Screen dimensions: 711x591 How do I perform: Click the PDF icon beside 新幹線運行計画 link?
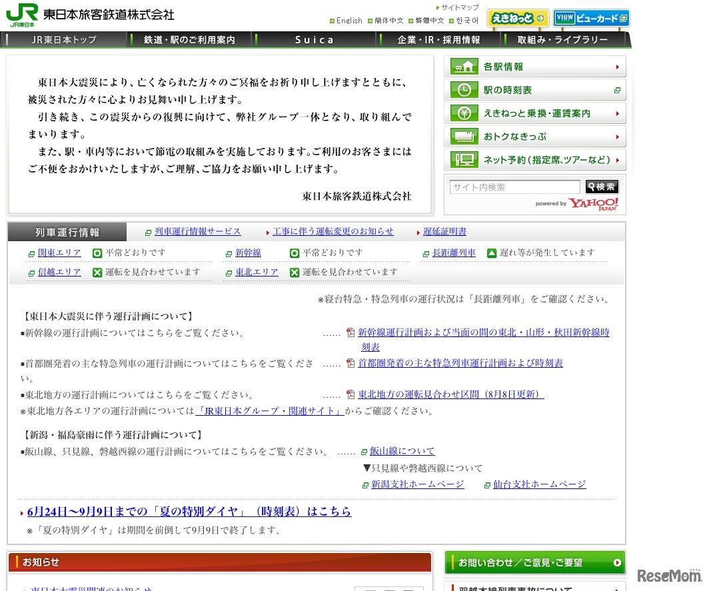tap(350, 332)
